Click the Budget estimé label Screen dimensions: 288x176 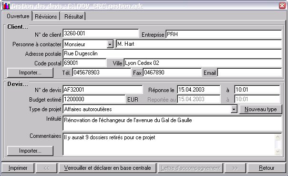45,100
